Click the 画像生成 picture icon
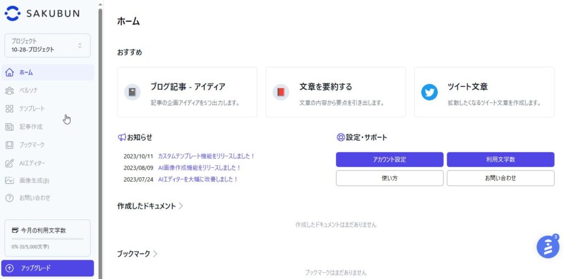The height and width of the screenshot is (279, 564). coord(9,180)
